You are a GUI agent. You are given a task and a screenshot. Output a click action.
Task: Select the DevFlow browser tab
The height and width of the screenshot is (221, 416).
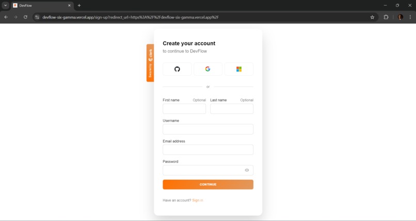click(42, 6)
